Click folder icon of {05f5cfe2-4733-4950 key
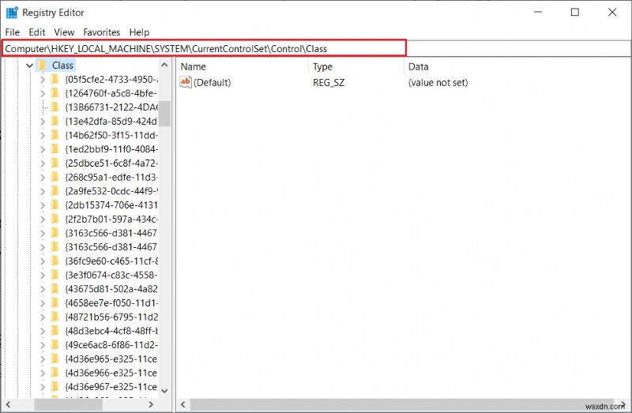 coord(55,80)
